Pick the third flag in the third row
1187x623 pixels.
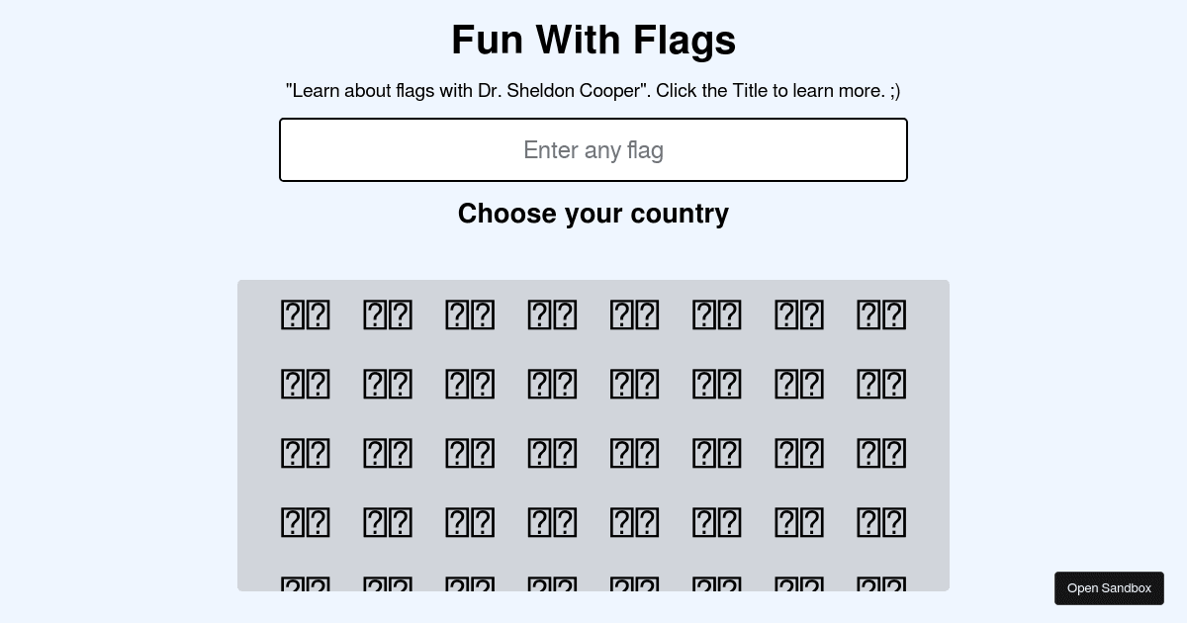470,453
